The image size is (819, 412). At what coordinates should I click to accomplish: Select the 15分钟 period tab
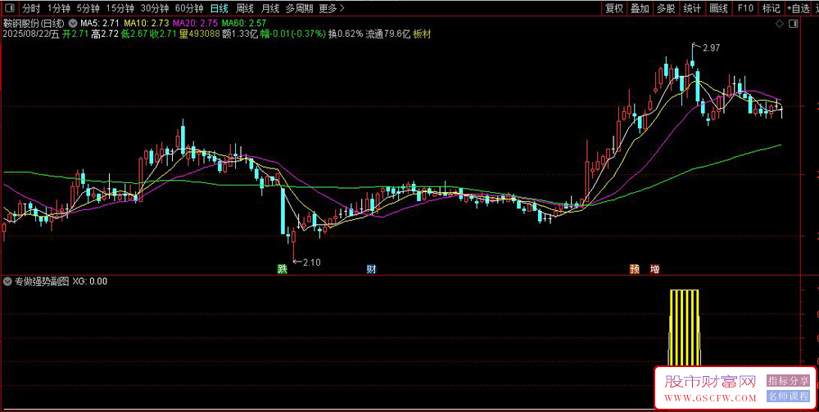click(120, 8)
